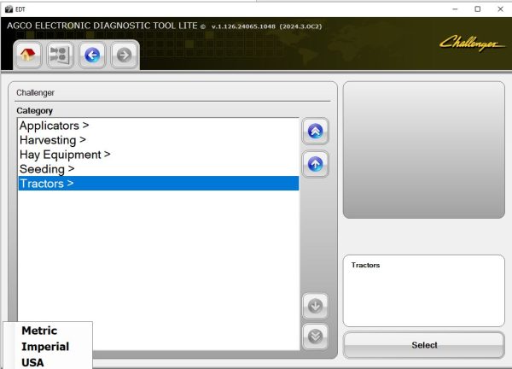Viewport: 512px width, 369px height.
Task: Jump to top with double-up arrow
Action: [x=315, y=131]
